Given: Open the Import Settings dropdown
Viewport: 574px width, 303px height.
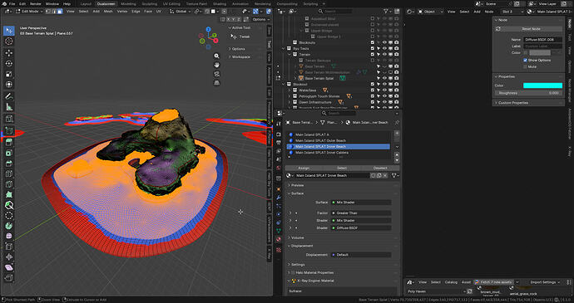Looking at the screenshot, I should click(545, 282).
